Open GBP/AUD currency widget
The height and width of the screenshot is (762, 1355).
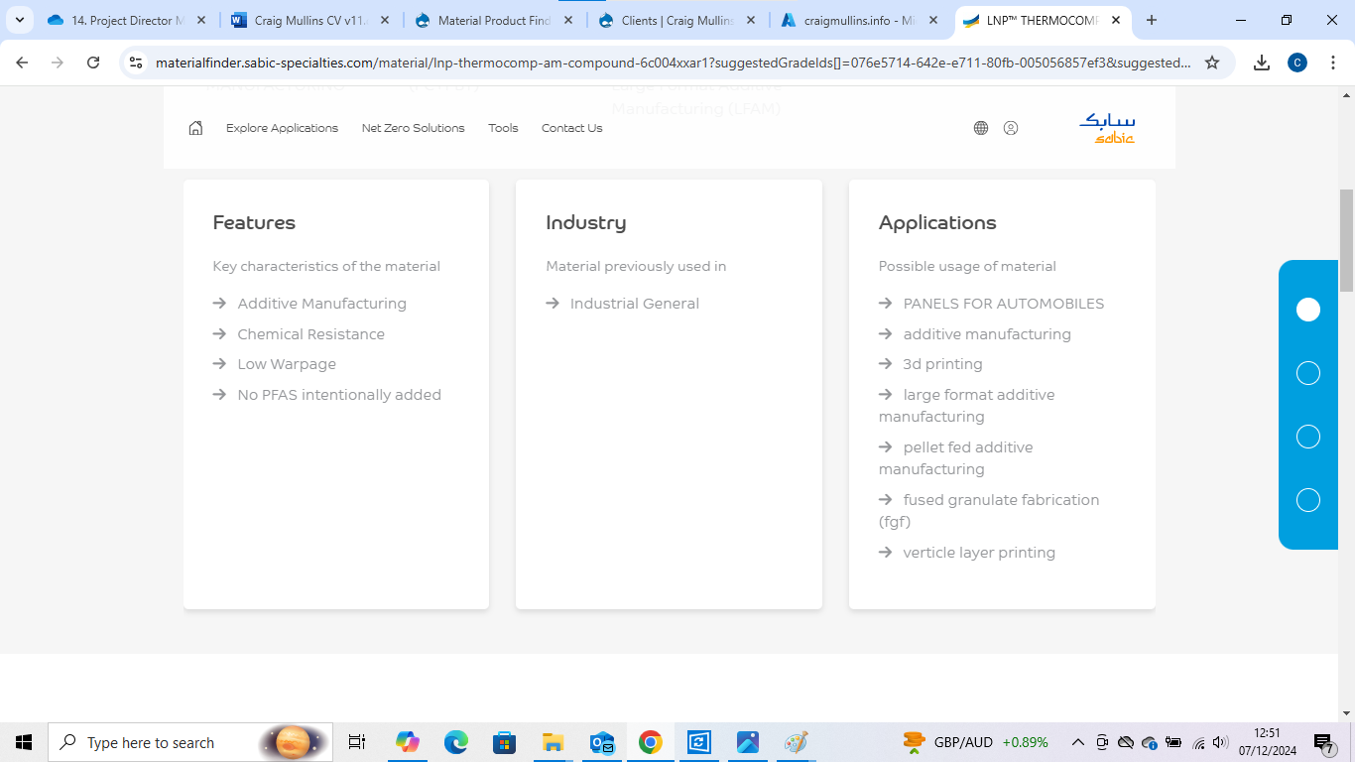(975, 742)
